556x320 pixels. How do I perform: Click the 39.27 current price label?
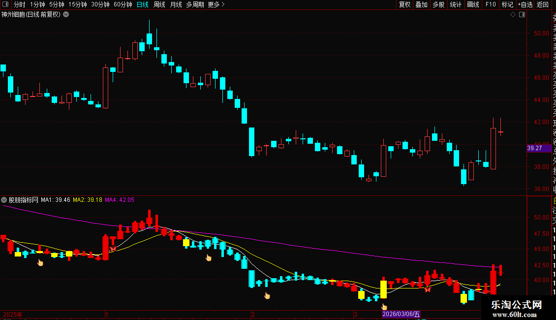539,148
